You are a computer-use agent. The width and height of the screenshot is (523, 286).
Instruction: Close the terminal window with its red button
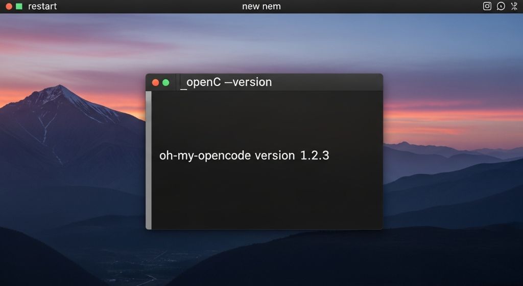[x=155, y=82]
